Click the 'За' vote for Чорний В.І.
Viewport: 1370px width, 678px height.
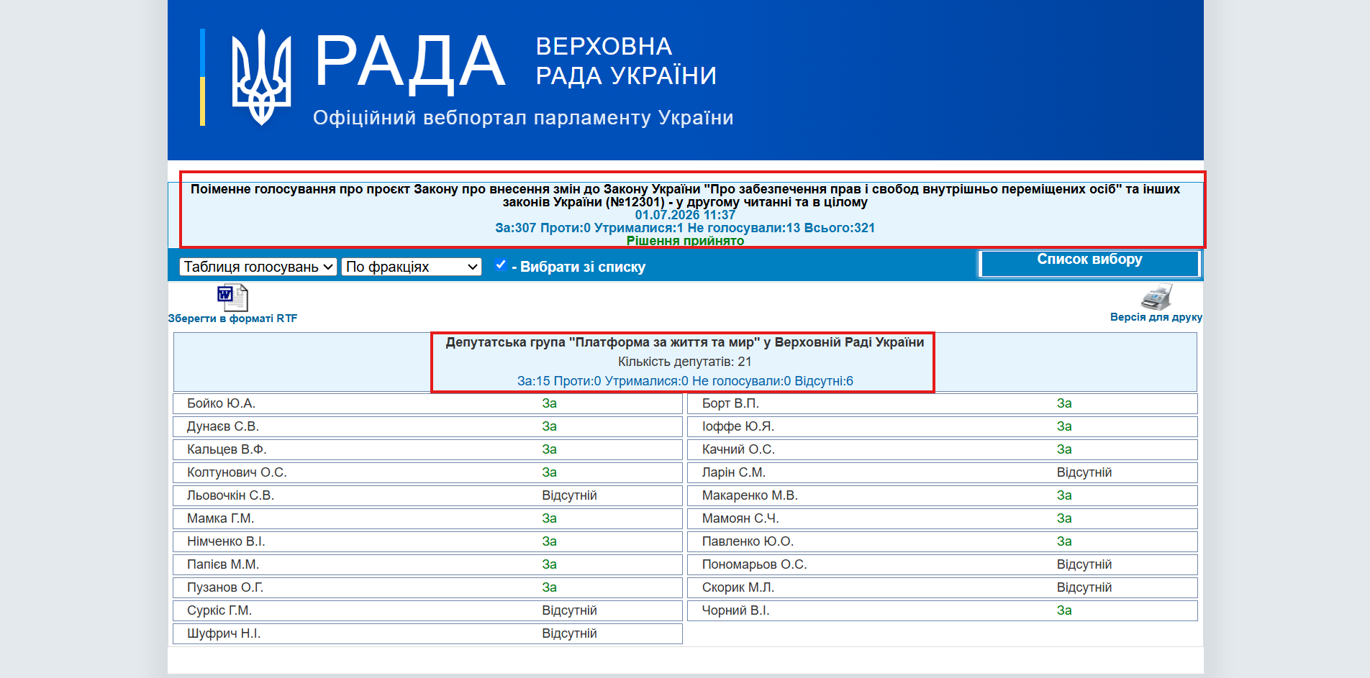click(x=1064, y=610)
